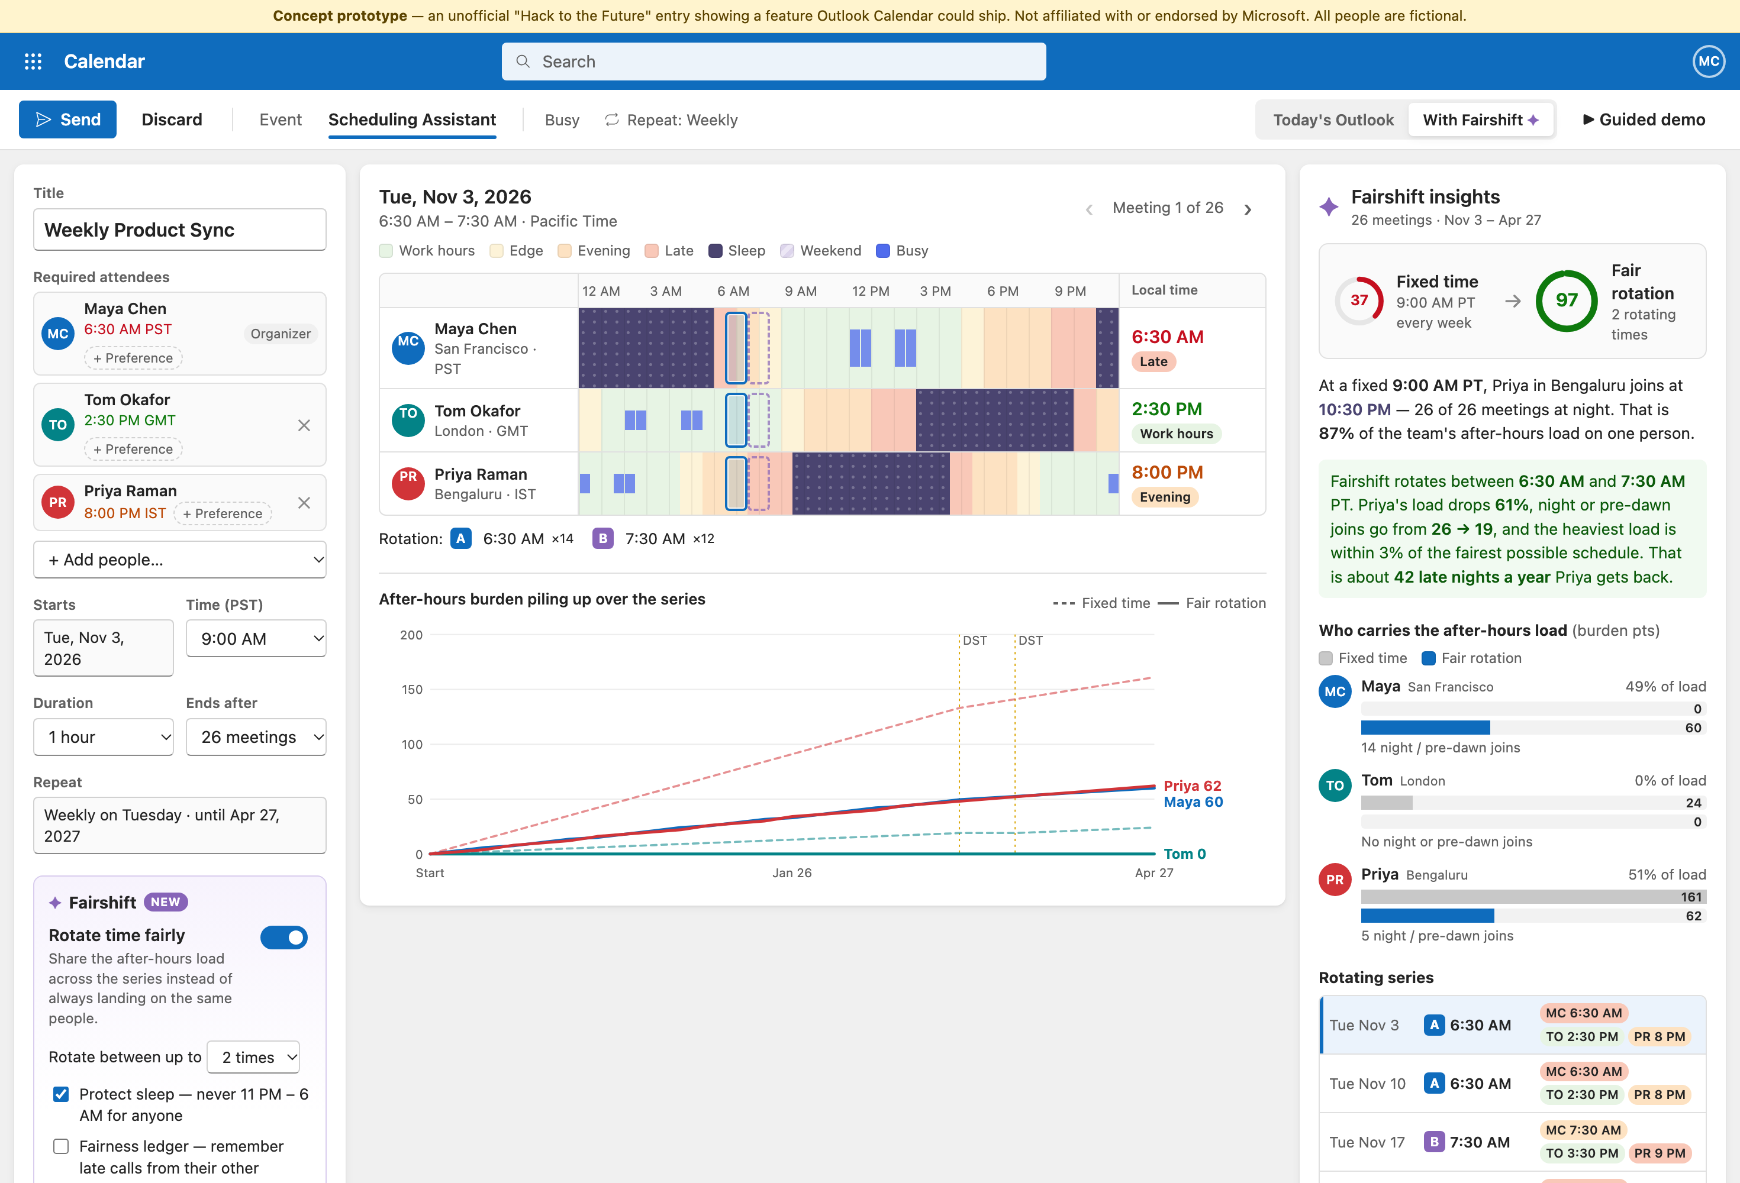The image size is (1740, 1183).
Task: Enable the Fairness ledger checkbox
Action: tap(62, 1146)
